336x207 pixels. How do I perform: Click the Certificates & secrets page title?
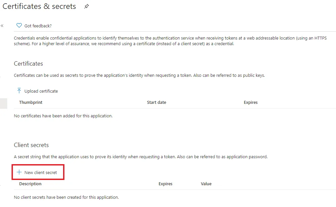point(39,6)
